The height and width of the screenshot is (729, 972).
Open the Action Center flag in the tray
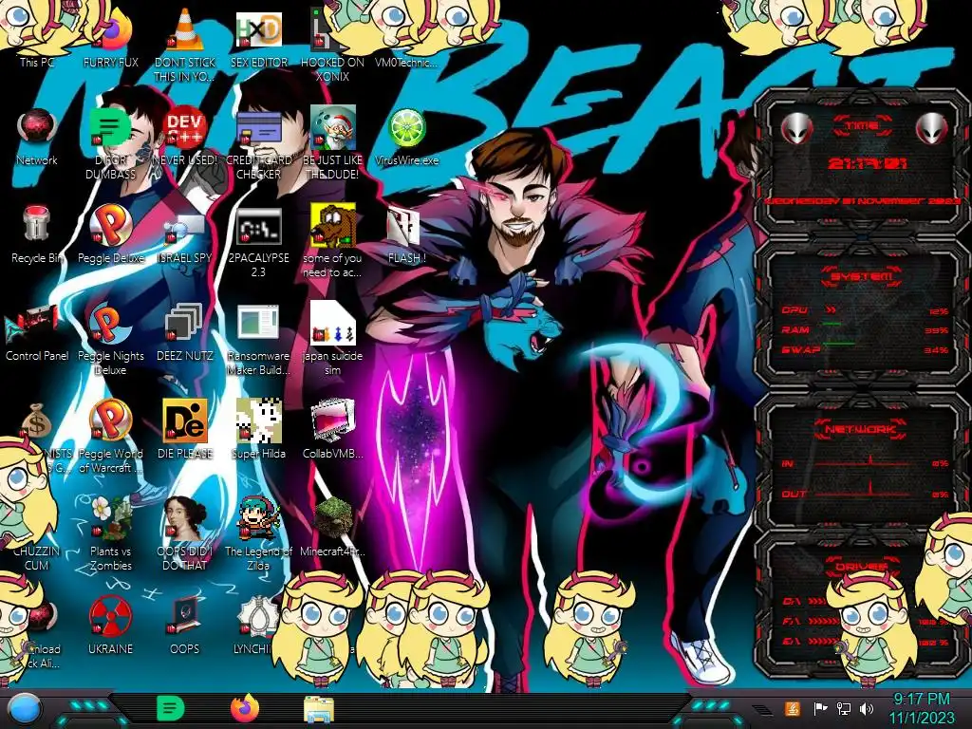pos(820,708)
